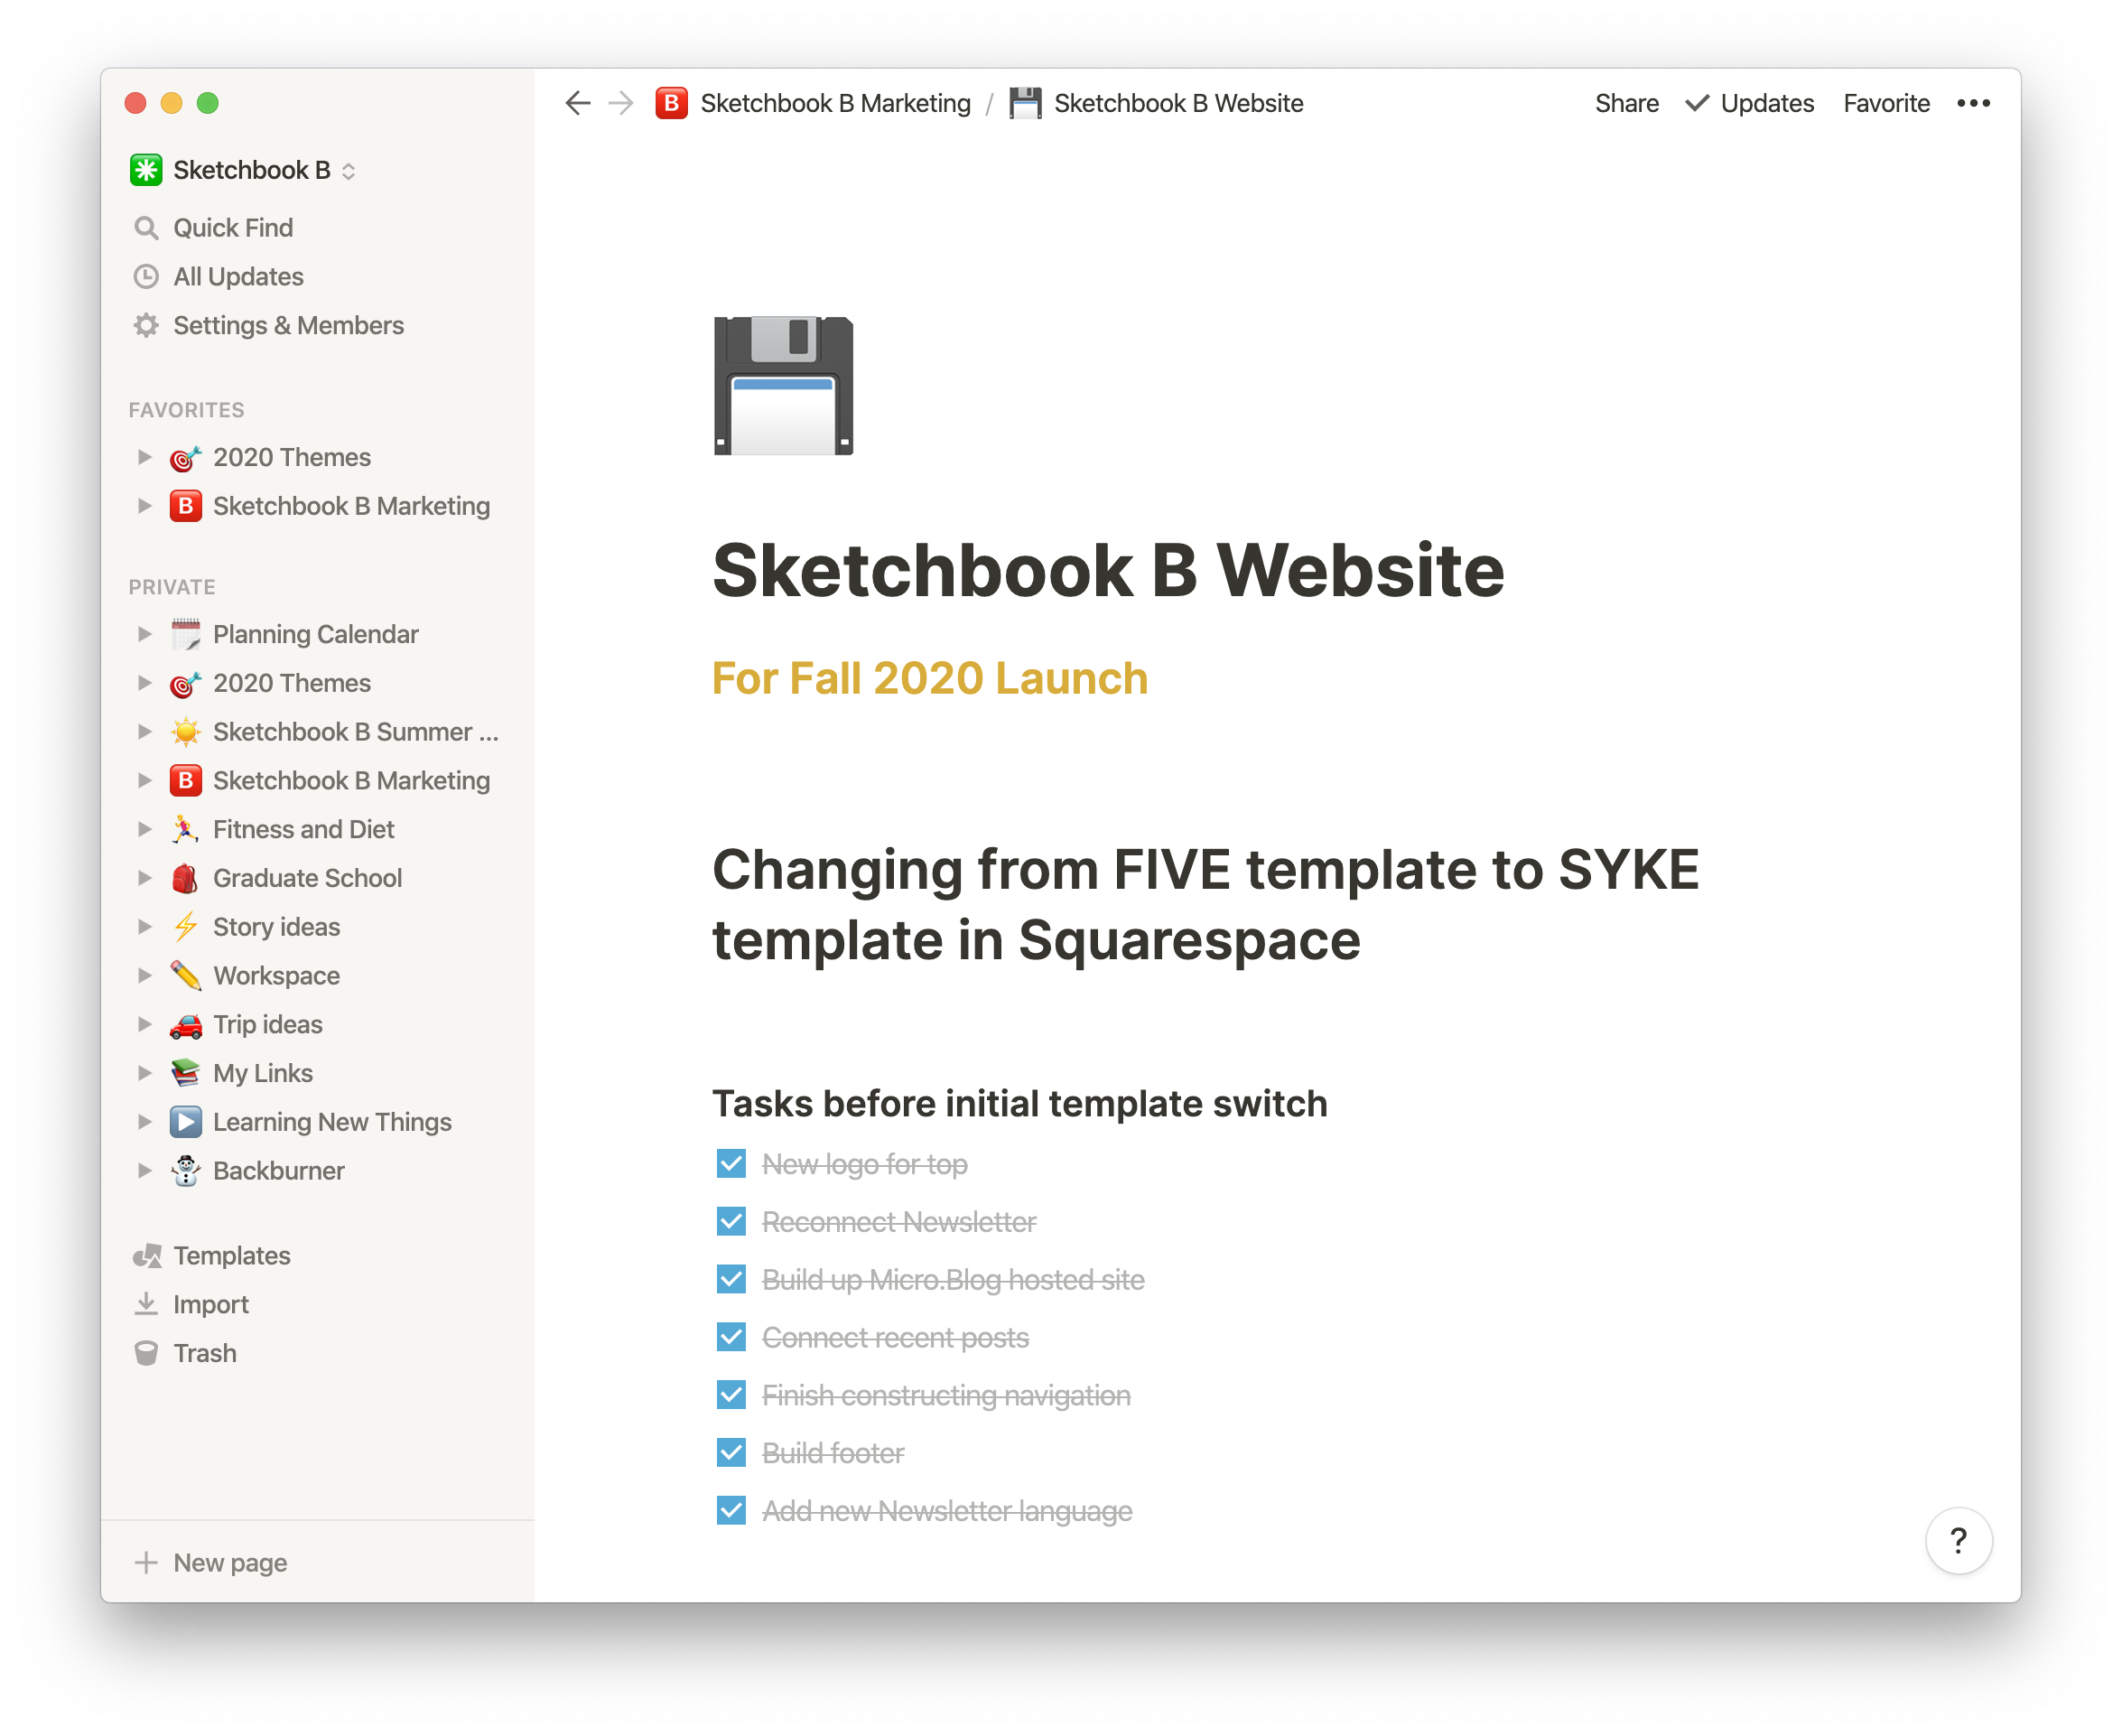Expand Sketchbook B Marketing under Private

point(144,781)
